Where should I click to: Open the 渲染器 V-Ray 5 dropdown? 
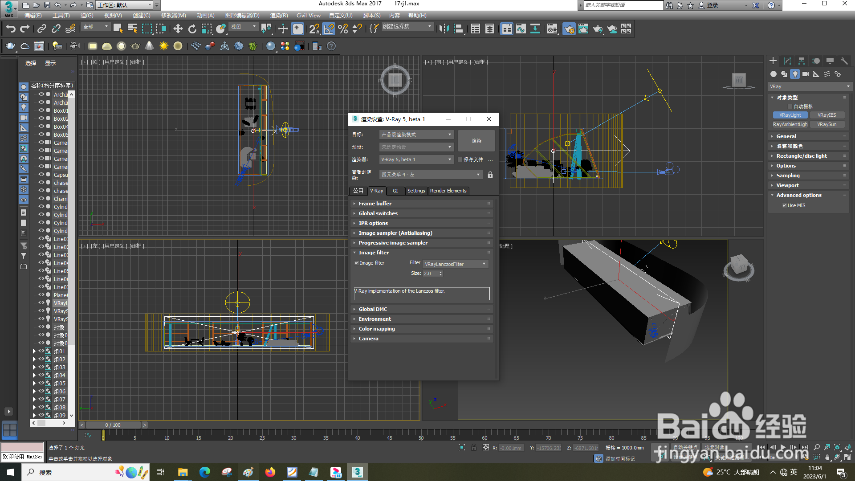pyautogui.click(x=416, y=159)
